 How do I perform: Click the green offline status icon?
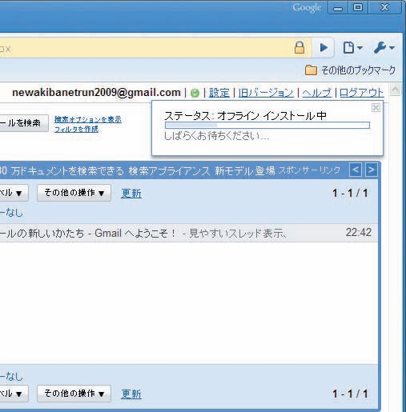point(195,93)
